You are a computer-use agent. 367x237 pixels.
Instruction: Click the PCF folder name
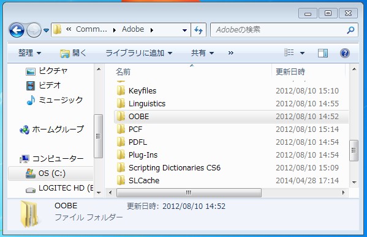135,129
